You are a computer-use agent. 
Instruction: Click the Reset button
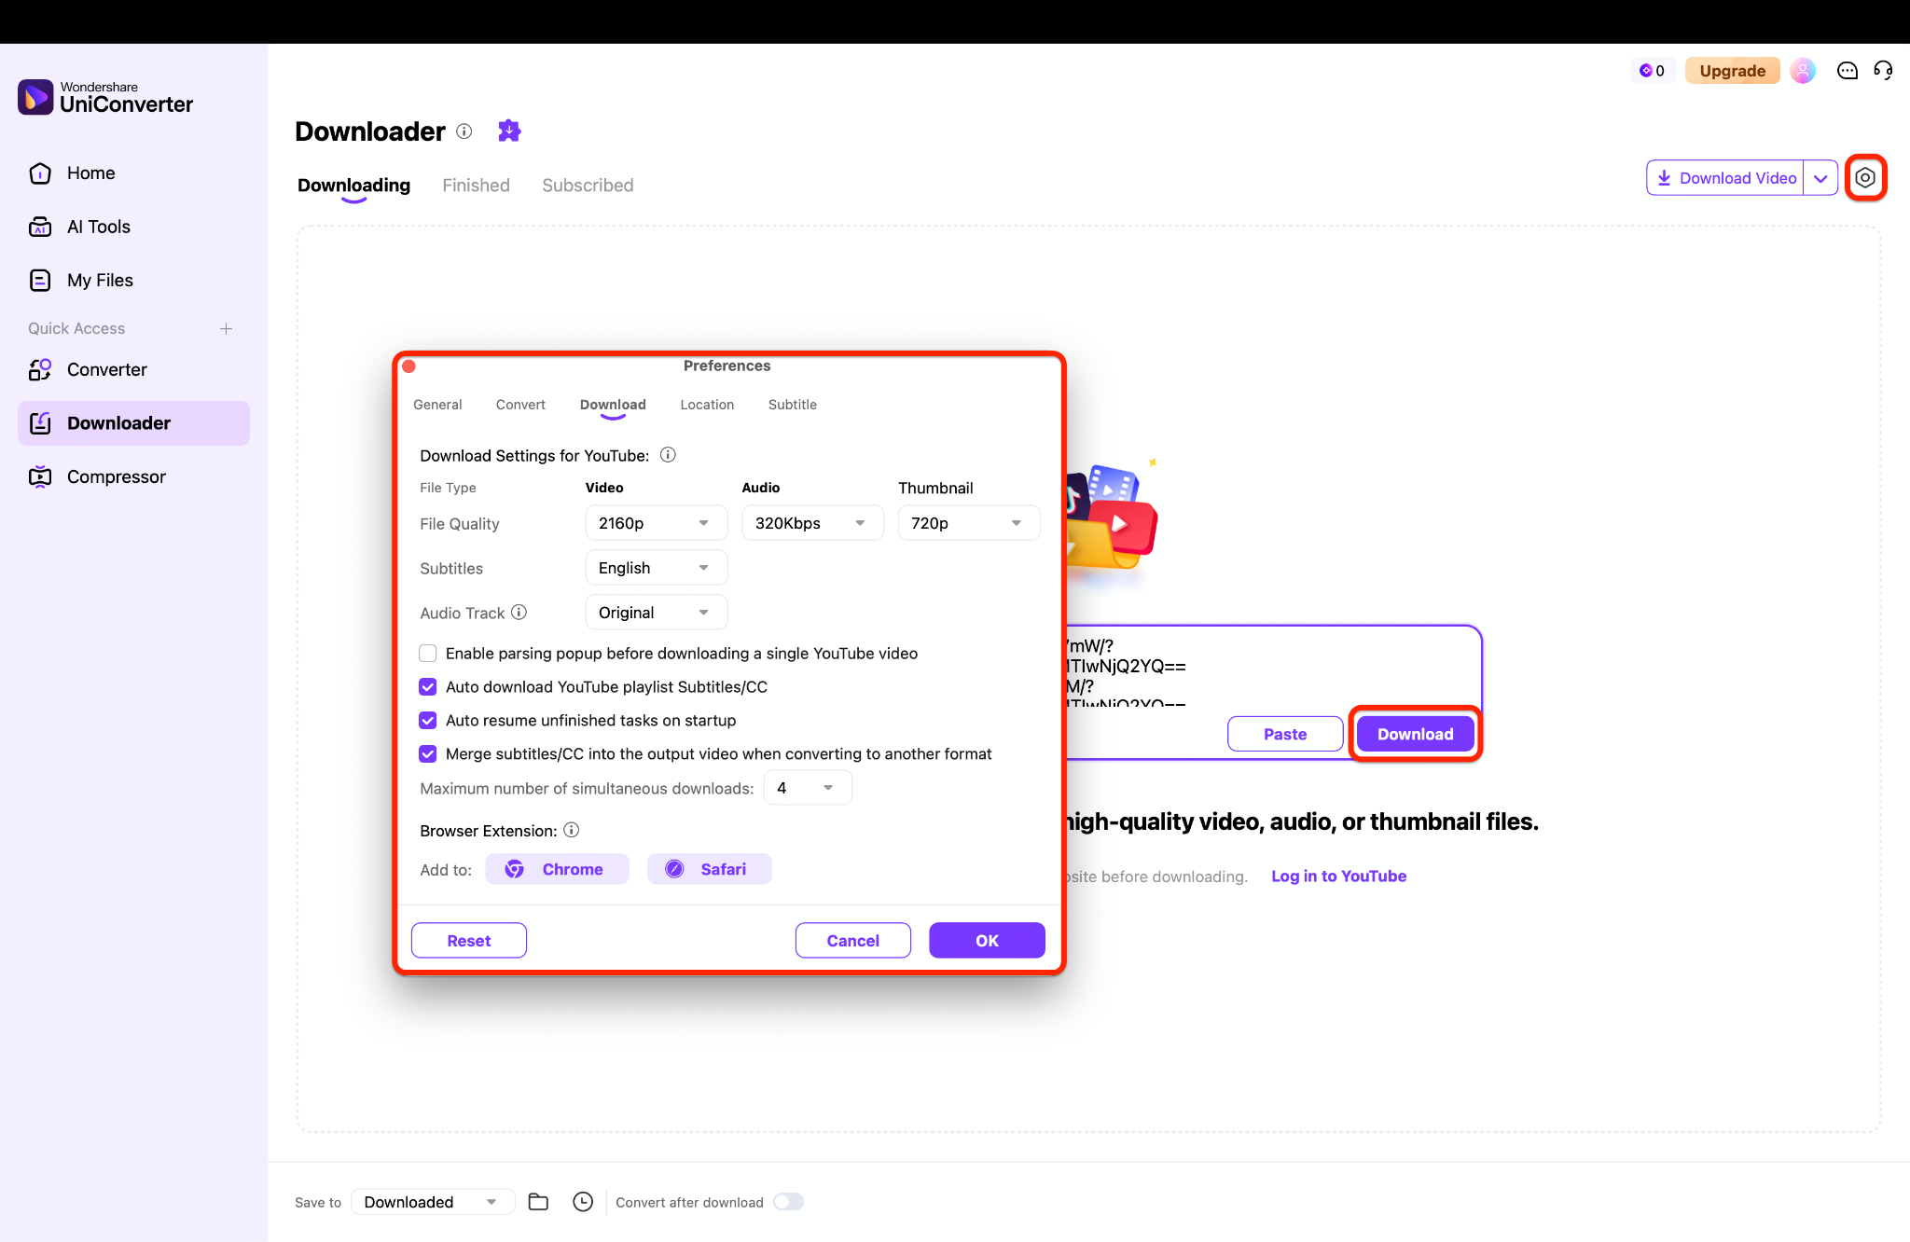pyautogui.click(x=469, y=941)
